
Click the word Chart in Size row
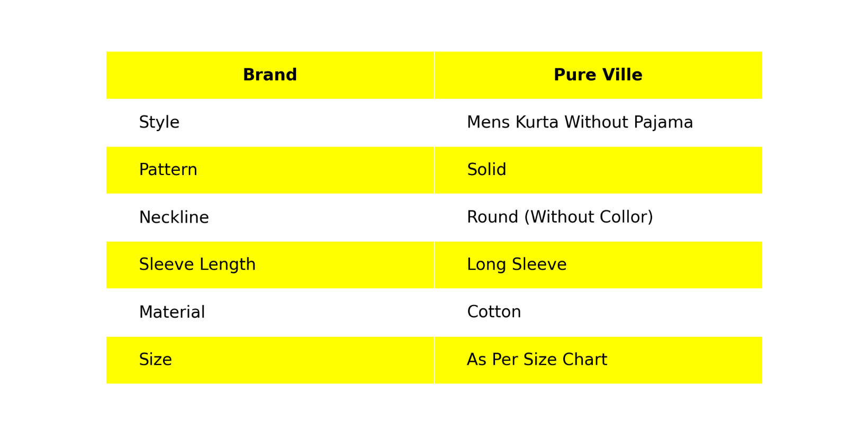tap(584, 360)
